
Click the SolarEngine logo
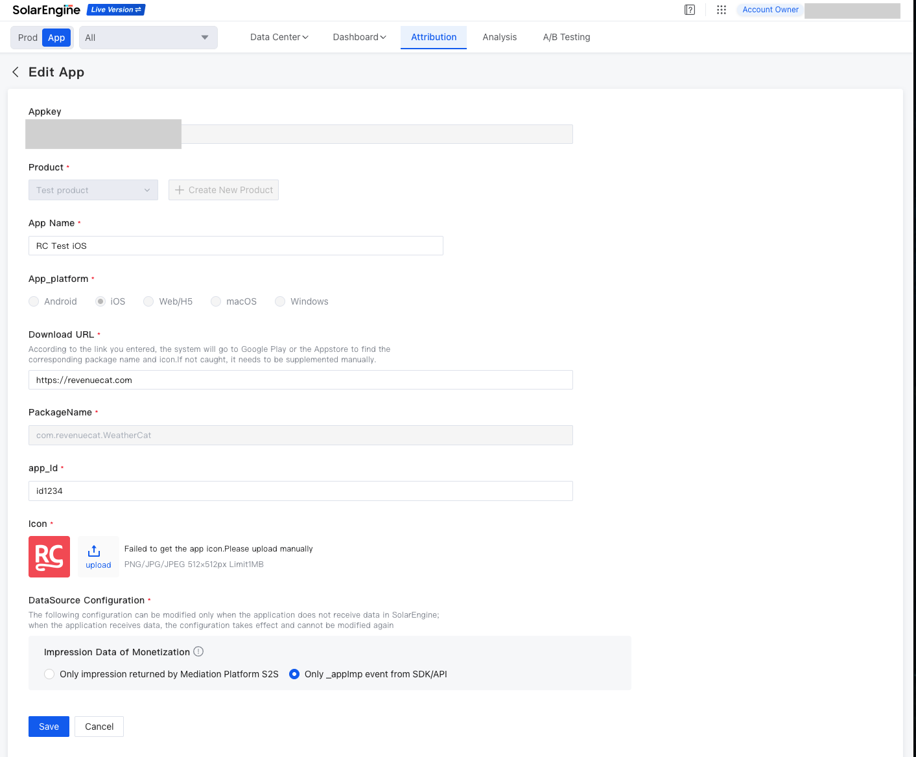tap(46, 10)
